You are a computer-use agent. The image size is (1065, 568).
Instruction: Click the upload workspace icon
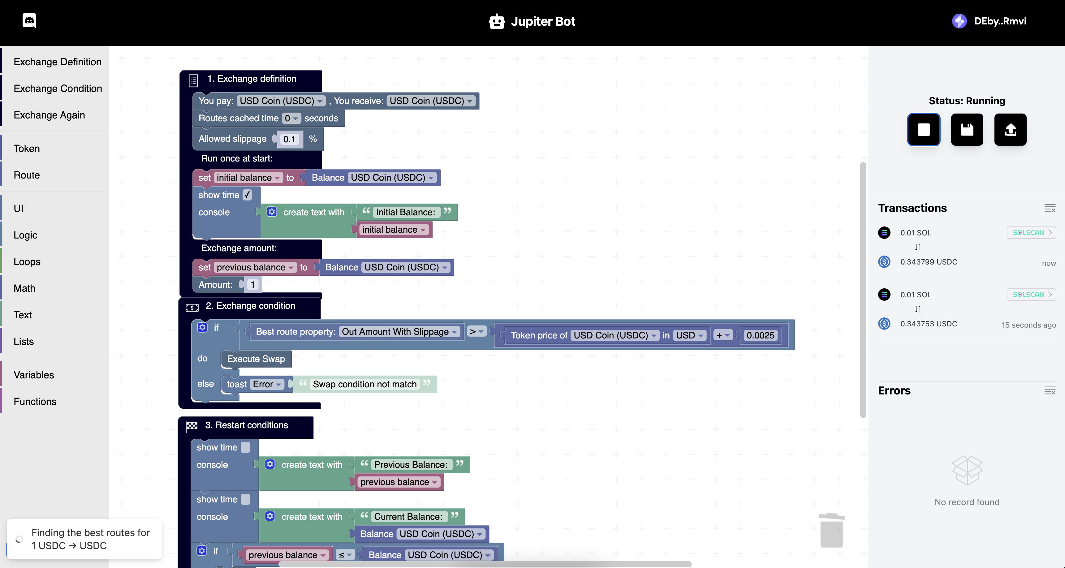(1010, 129)
